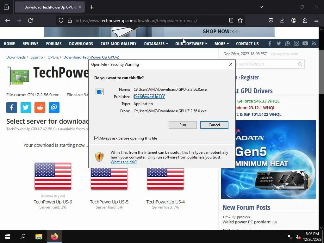Screen dimensions: 324x243
Task: Click change timezone link
Action: pos(284,54)
